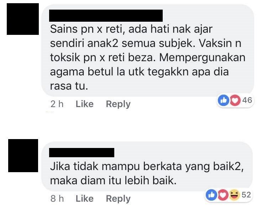Click Reply under the 8 h comment

pyautogui.click(x=118, y=199)
